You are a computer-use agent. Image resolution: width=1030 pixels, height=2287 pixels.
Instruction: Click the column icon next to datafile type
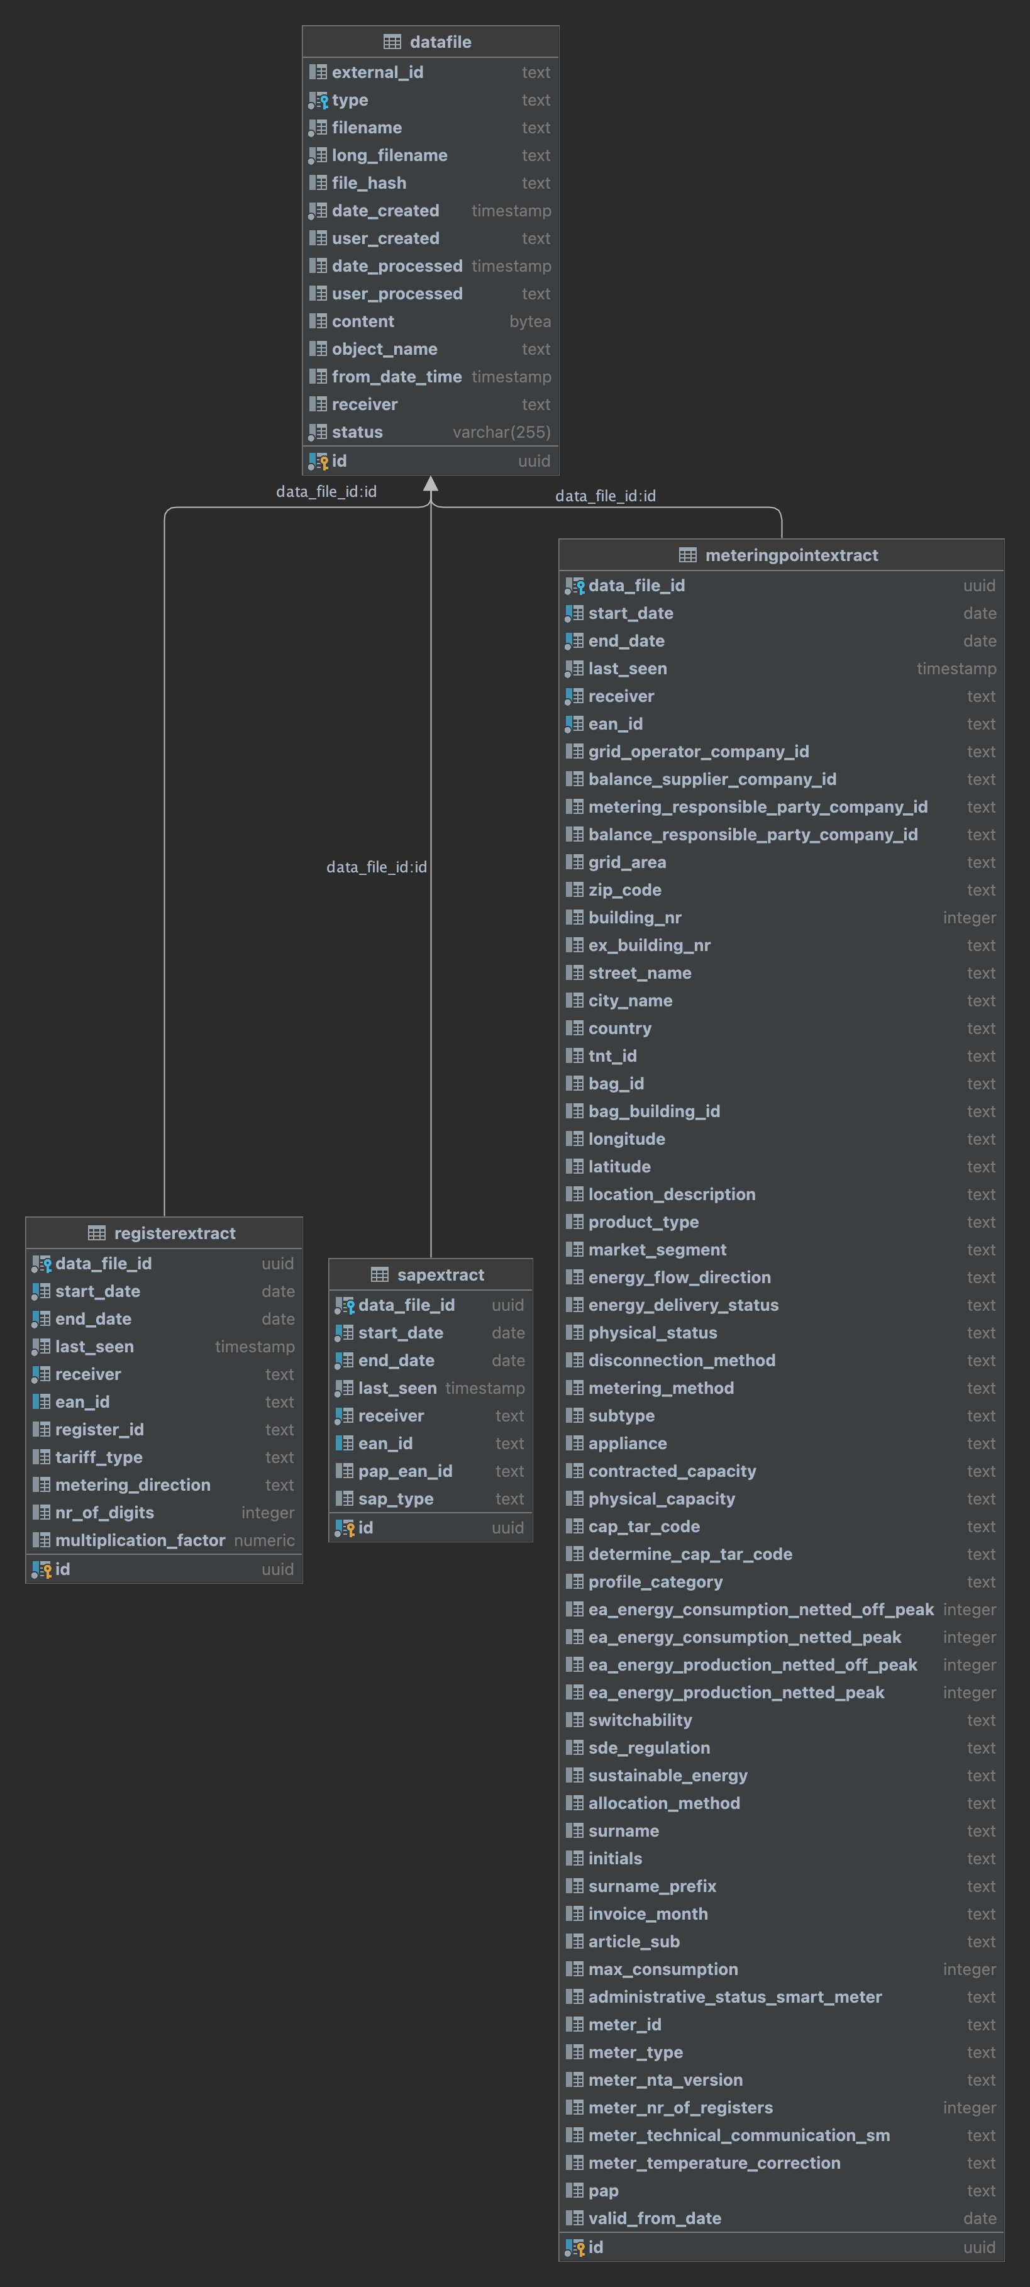(x=318, y=100)
